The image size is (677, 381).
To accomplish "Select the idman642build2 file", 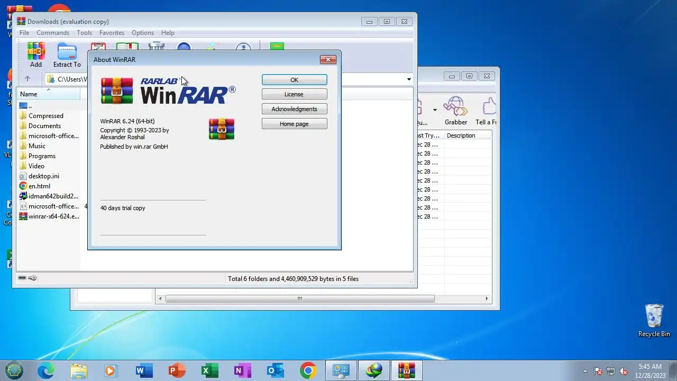I will pyautogui.click(x=49, y=196).
